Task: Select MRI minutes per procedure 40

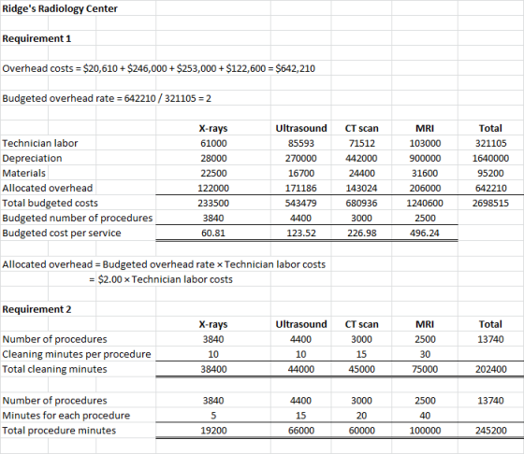Action: click(x=425, y=416)
